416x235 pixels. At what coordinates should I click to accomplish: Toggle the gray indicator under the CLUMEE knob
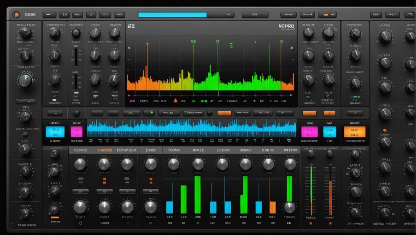(81, 180)
